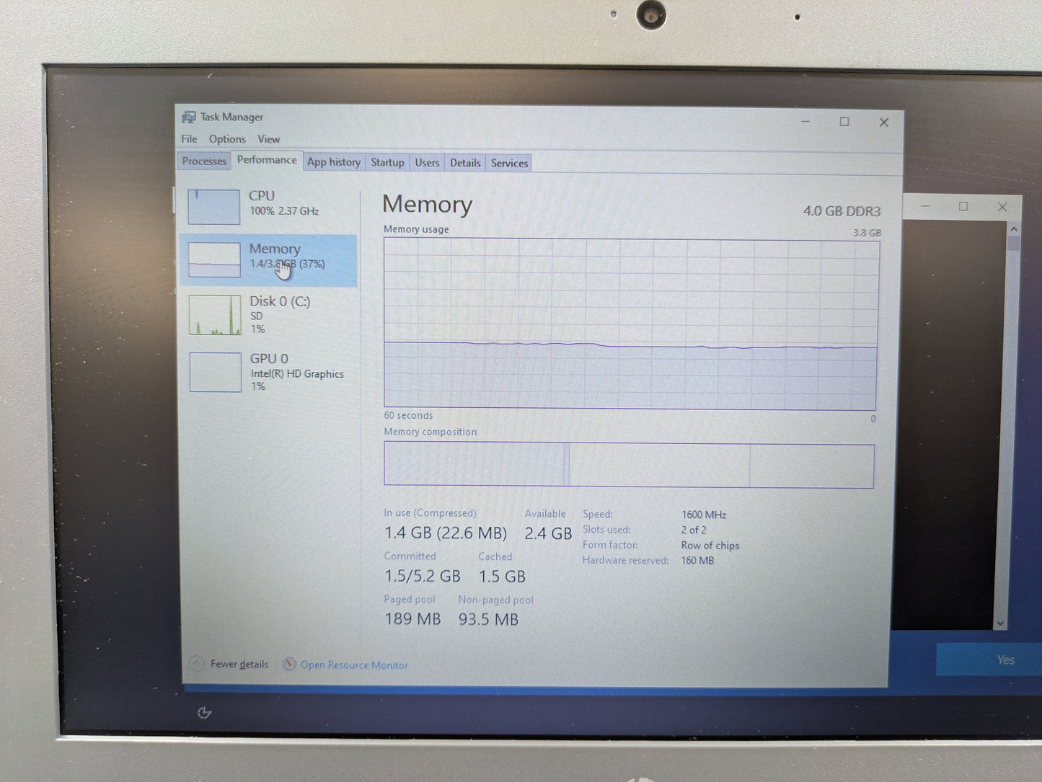Click the Fewer details arrow icon
The image size is (1042, 782).
(x=196, y=662)
